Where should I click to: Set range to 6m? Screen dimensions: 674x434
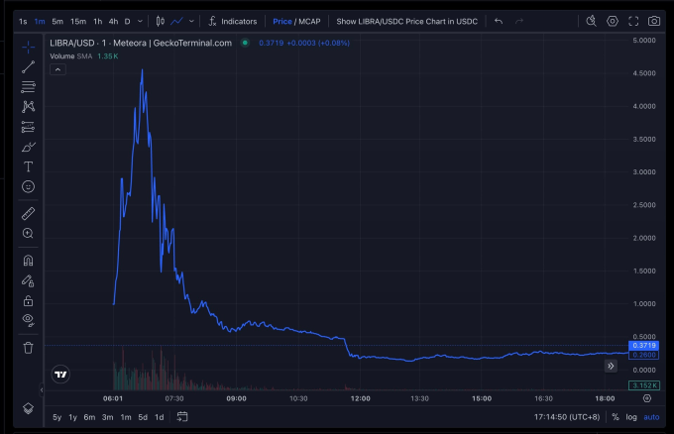[x=89, y=417]
